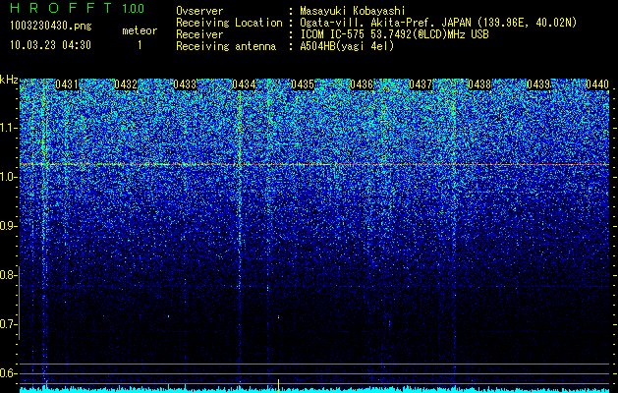This screenshot has width=618, height=393.
Task: Click the 0.7 kHz axis label
Action: 9,324
